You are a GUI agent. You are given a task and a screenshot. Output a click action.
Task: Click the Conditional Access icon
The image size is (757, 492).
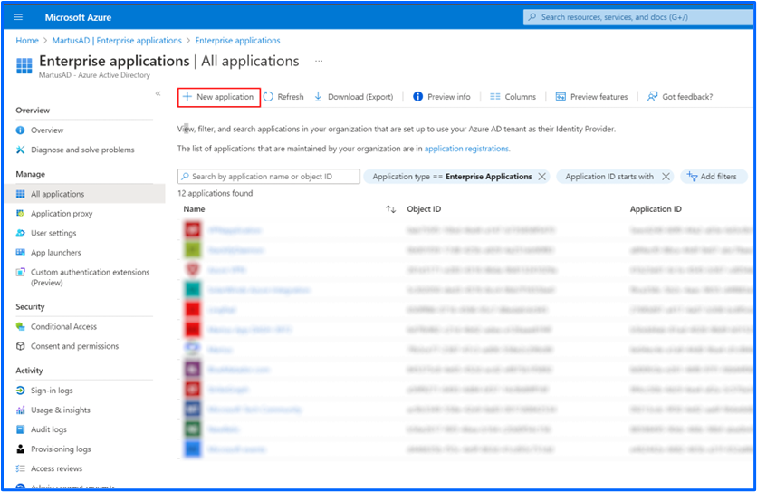20,326
